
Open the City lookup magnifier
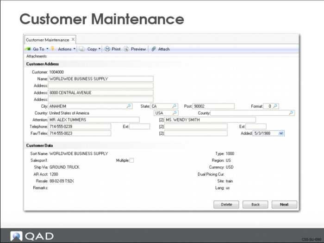pos(129,106)
